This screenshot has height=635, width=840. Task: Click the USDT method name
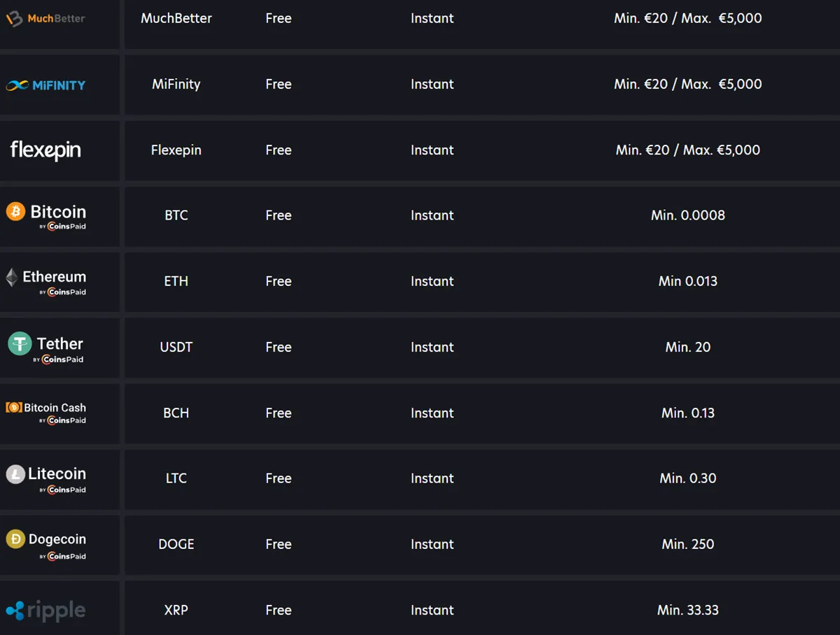tap(176, 347)
